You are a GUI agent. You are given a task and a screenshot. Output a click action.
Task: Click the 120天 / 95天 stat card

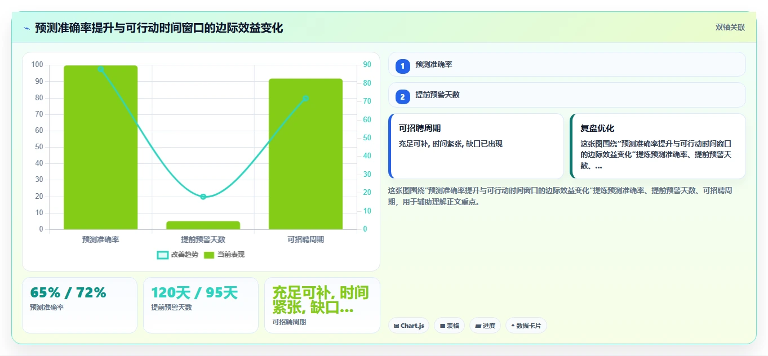coord(201,305)
